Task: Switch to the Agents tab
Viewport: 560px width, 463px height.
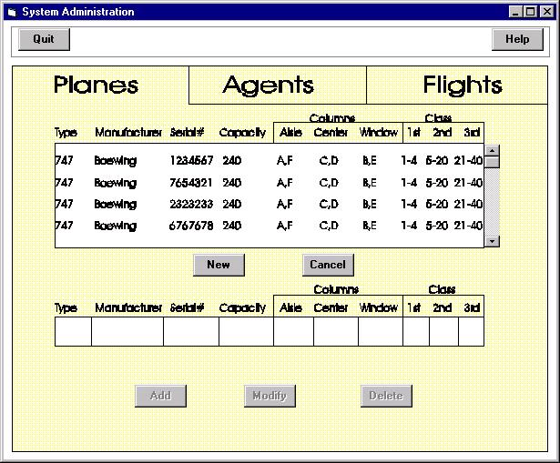Action: pyautogui.click(x=269, y=86)
